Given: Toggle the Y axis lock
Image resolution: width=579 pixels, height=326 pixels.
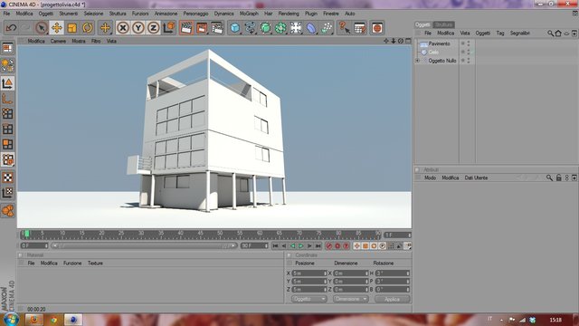Looking at the screenshot, I should pos(138,28).
